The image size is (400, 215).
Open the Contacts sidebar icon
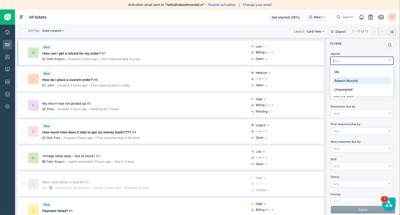click(7, 57)
